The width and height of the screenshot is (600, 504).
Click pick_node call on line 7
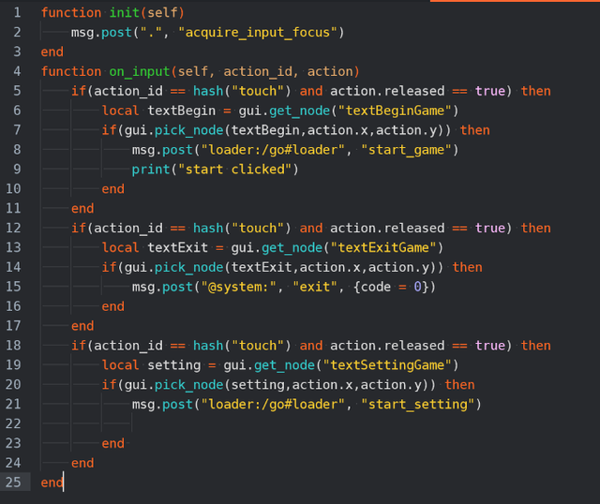coord(189,130)
